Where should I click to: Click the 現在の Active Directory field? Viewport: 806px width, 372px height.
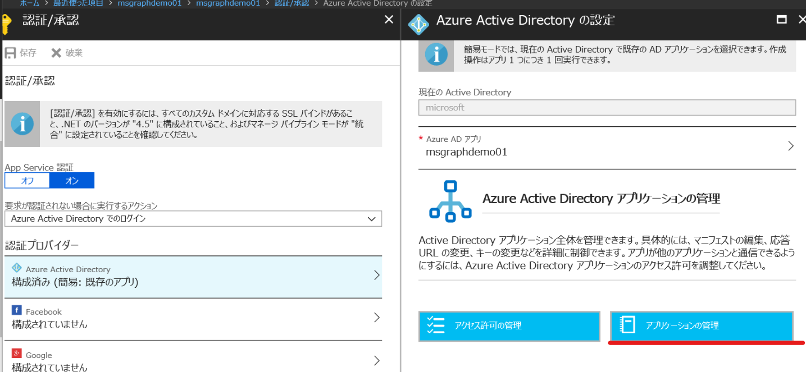click(607, 107)
